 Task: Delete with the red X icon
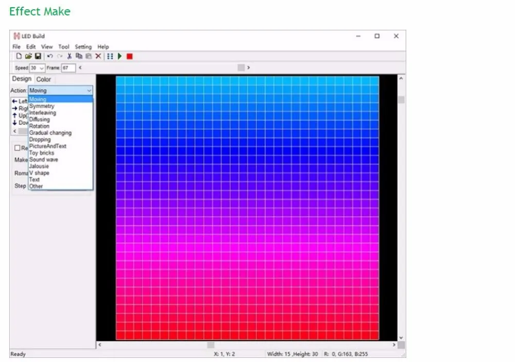click(98, 56)
